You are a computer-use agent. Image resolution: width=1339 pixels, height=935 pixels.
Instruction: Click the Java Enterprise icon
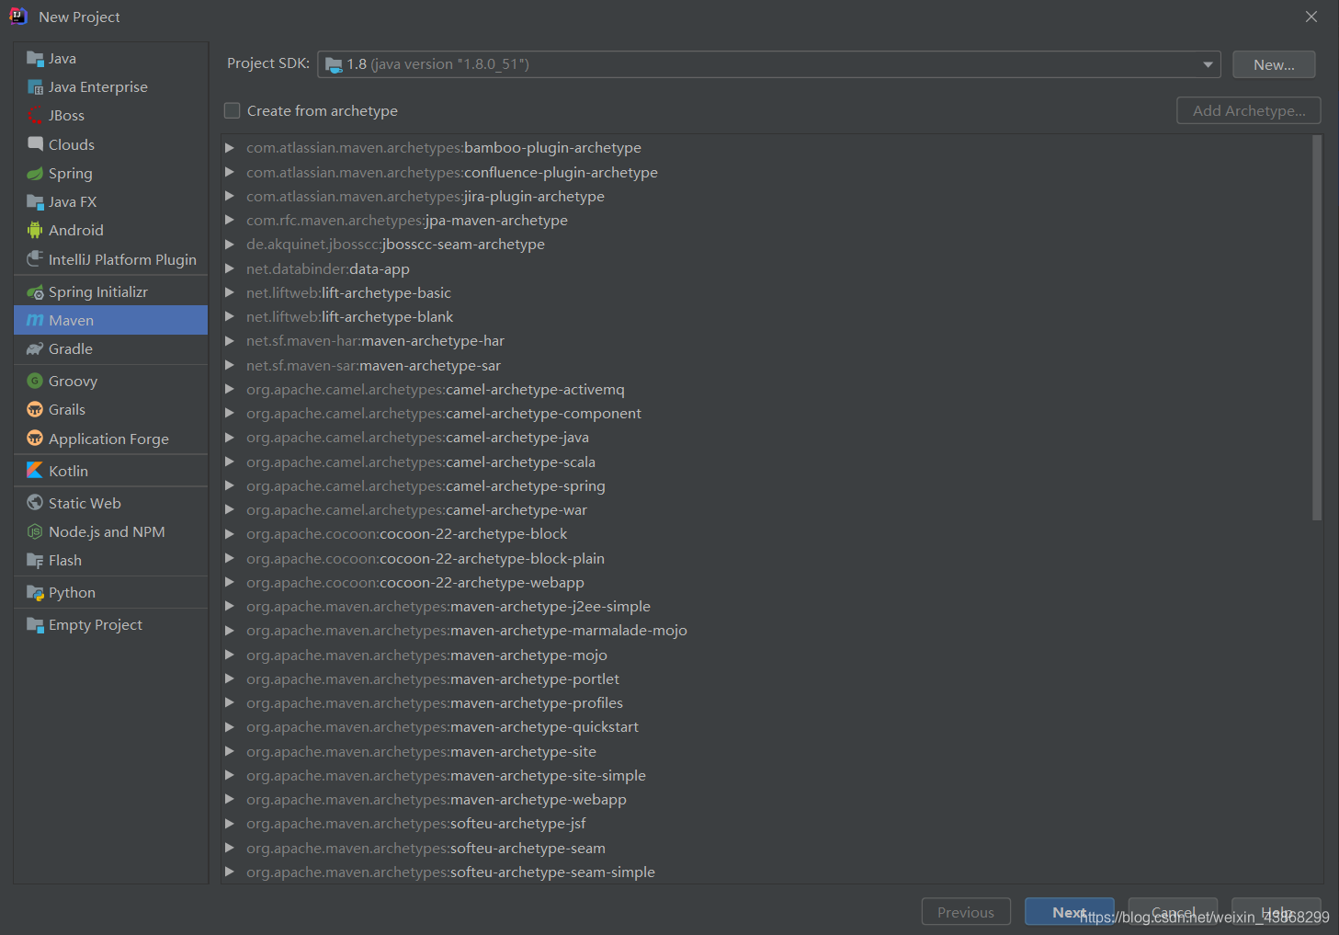tap(35, 87)
